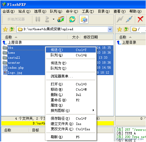The height and width of the screenshot is (142, 146).
Task: Click 上层目录 in right remote pane
Action: (129, 43)
